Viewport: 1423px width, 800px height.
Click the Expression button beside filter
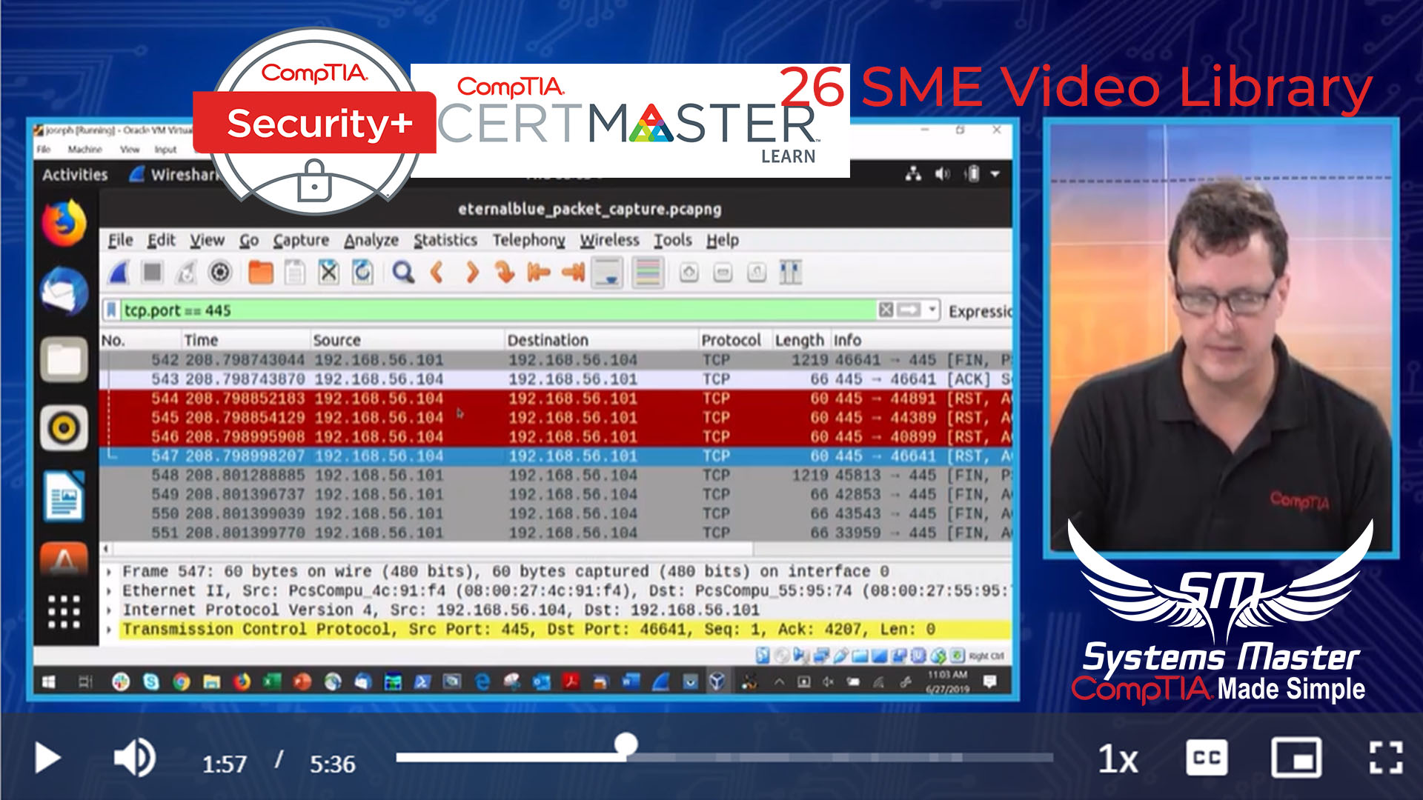[x=980, y=311]
